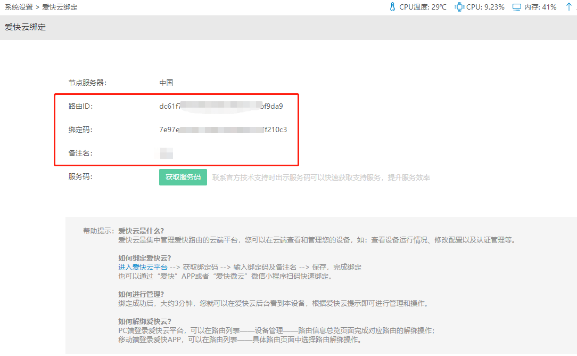Click the 服务码 label
The image size is (577, 356).
(80, 177)
